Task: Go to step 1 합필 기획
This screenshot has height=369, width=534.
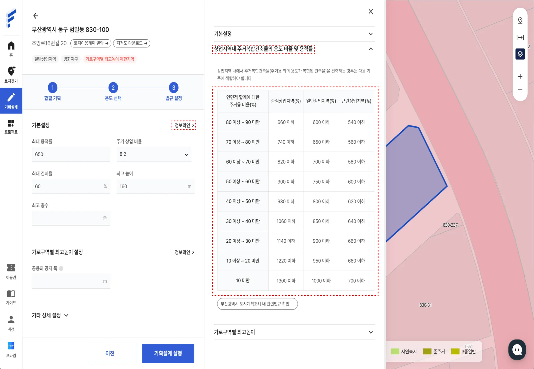Action: [52, 88]
